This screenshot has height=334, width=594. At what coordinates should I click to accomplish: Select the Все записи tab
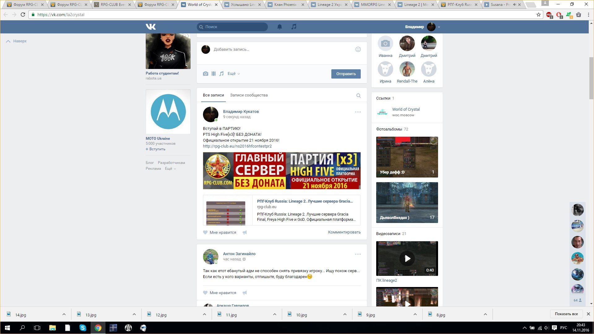pyautogui.click(x=213, y=95)
